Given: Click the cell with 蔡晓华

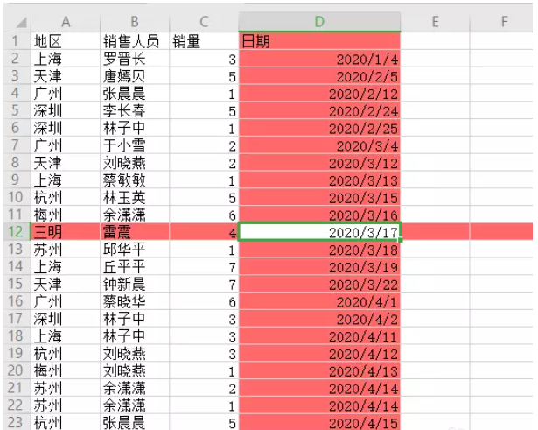Looking at the screenshot, I should coord(135,301).
